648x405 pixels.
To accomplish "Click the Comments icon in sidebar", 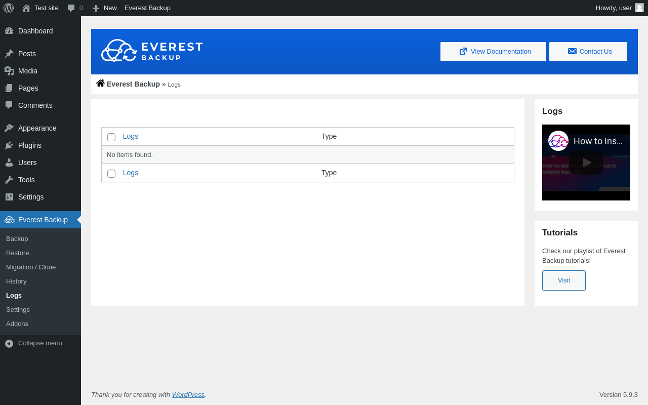I will point(9,105).
